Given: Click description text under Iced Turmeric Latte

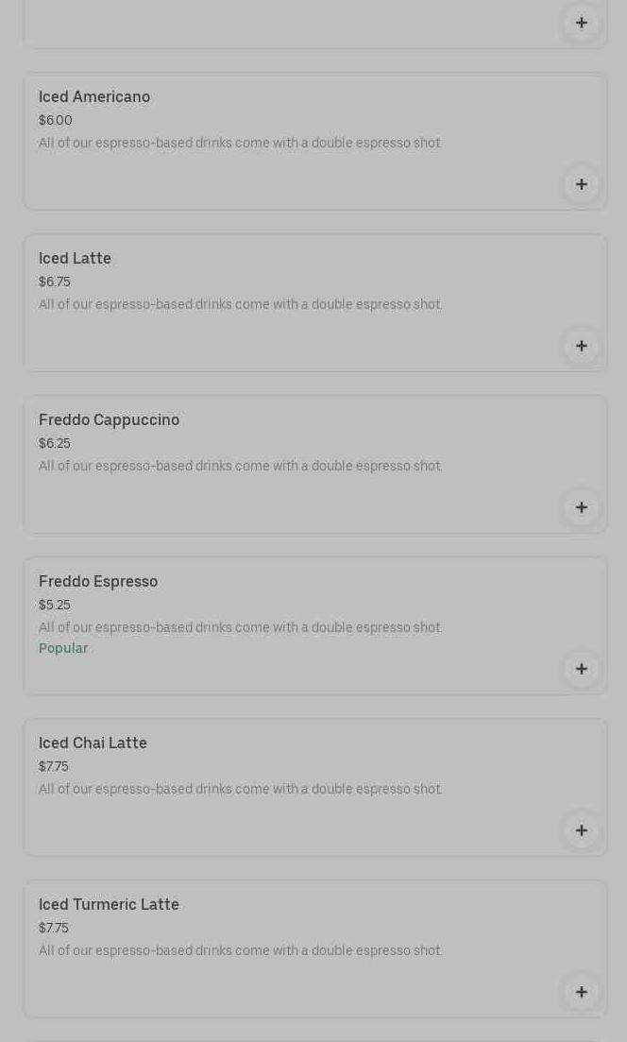Looking at the screenshot, I should [240, 951].
